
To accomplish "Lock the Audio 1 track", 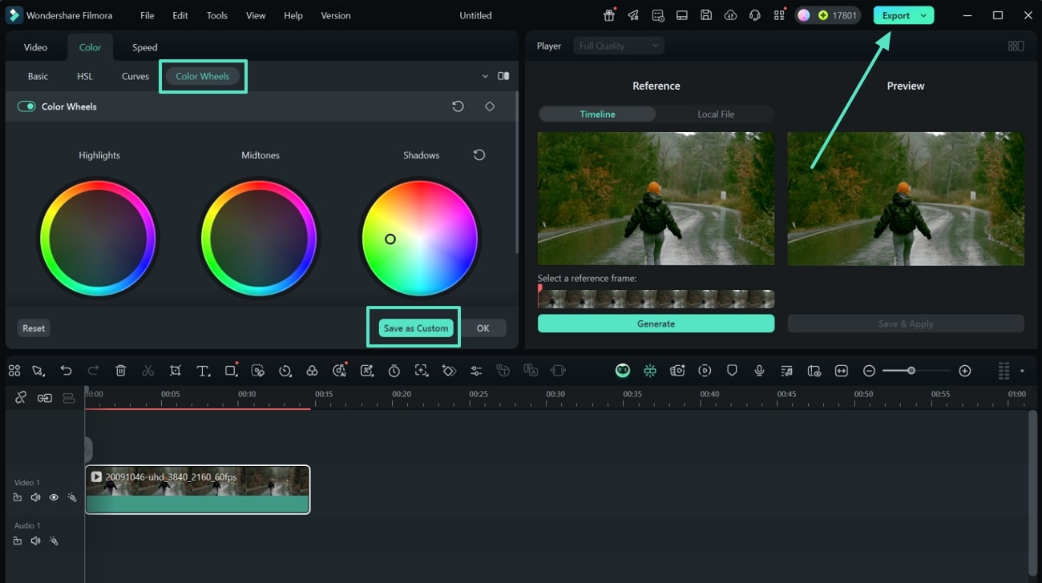I will pyautogui.click(x=18, y=541).
